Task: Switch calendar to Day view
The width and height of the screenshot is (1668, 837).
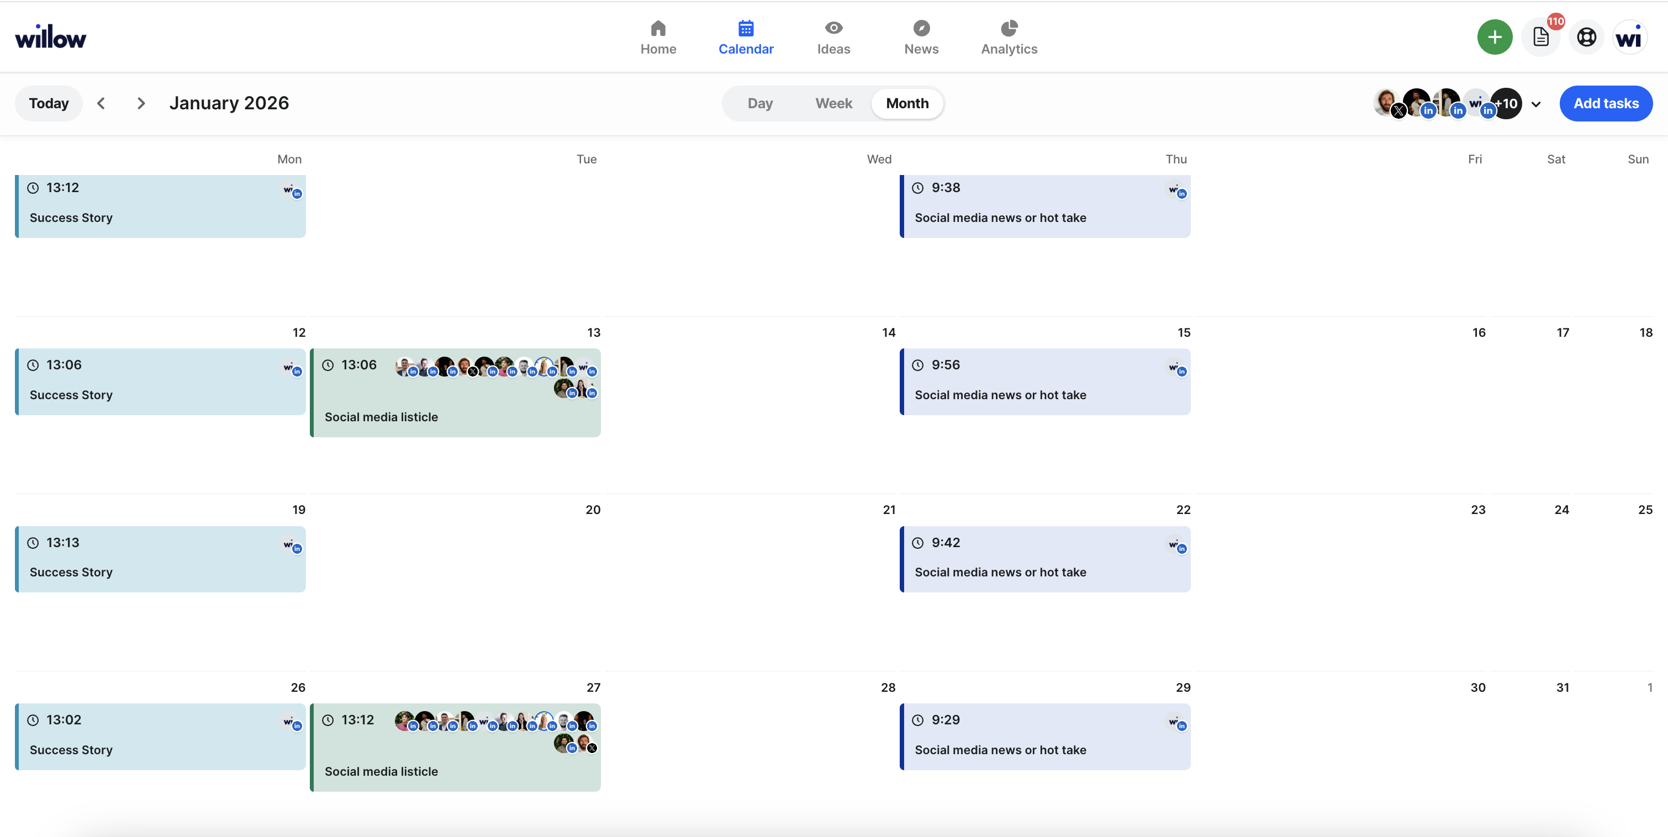Action: pyautogui.click(x=759, y=104)
